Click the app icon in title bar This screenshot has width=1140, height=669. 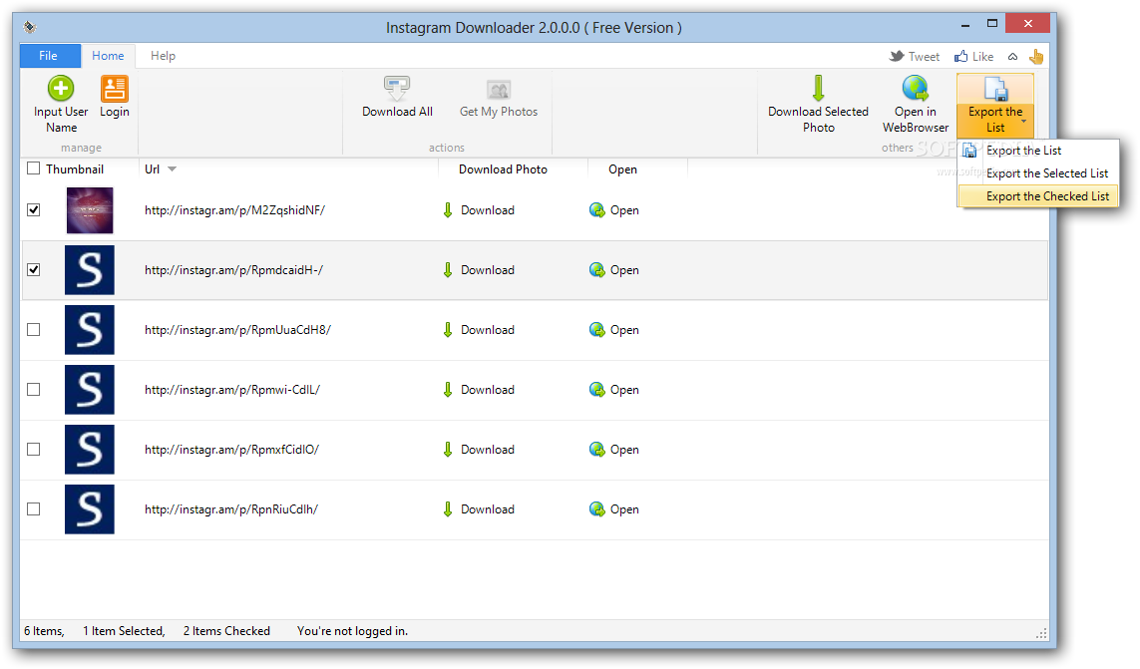pos(30,27)
